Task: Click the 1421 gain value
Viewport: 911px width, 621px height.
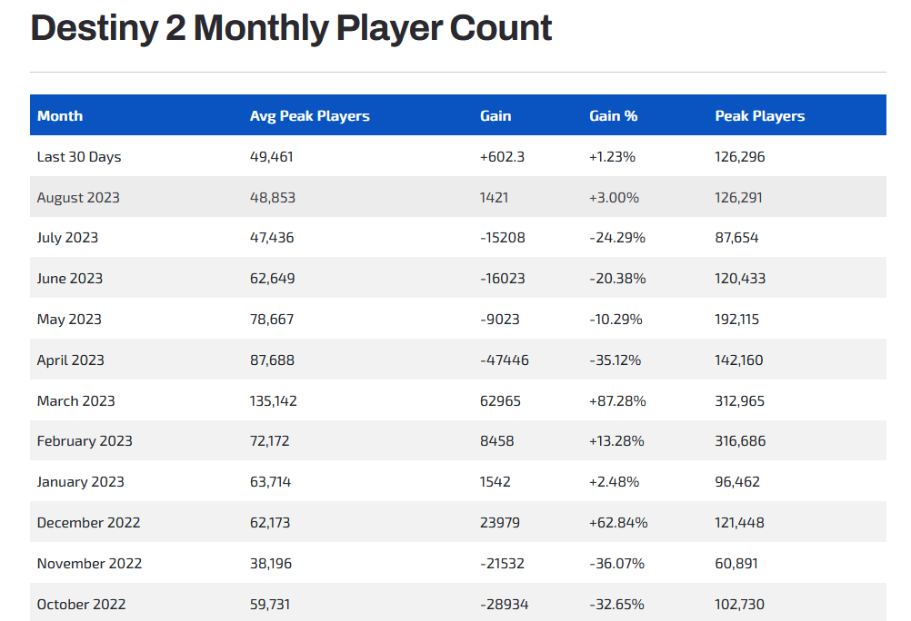Action: pyautogui.click(x=494, y=197)
